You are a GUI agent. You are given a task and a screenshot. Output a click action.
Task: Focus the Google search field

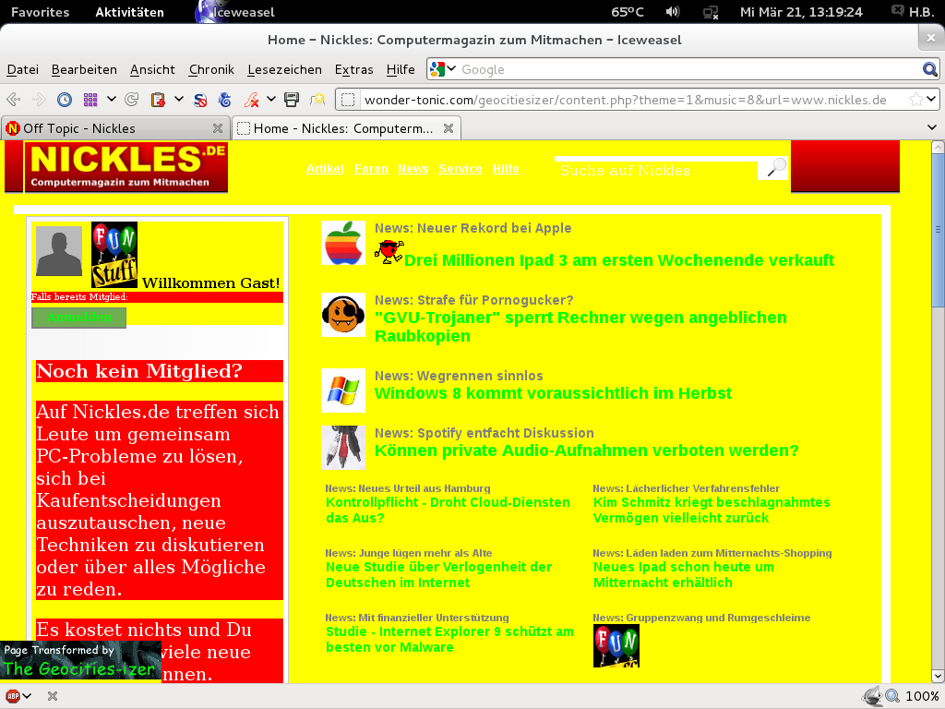click(689, 69)
